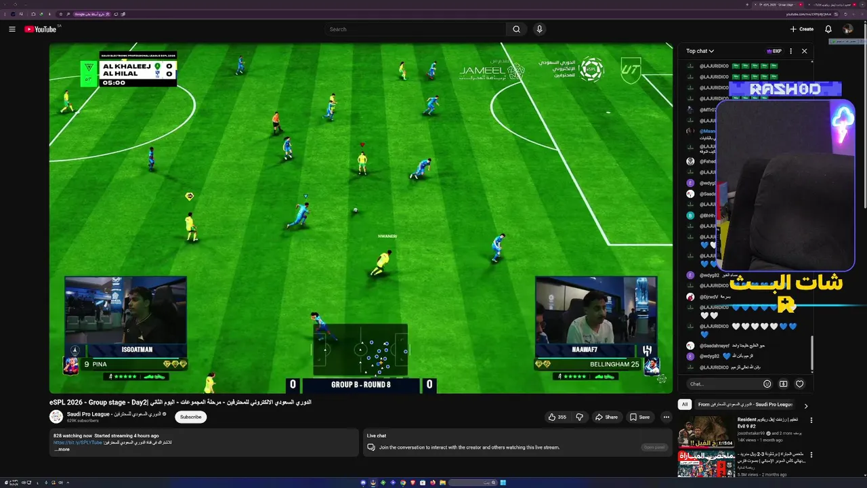Open the File Explorer taskbar icon
The image size is (867, 488).
pyautogui.click(x=443, y=483)
